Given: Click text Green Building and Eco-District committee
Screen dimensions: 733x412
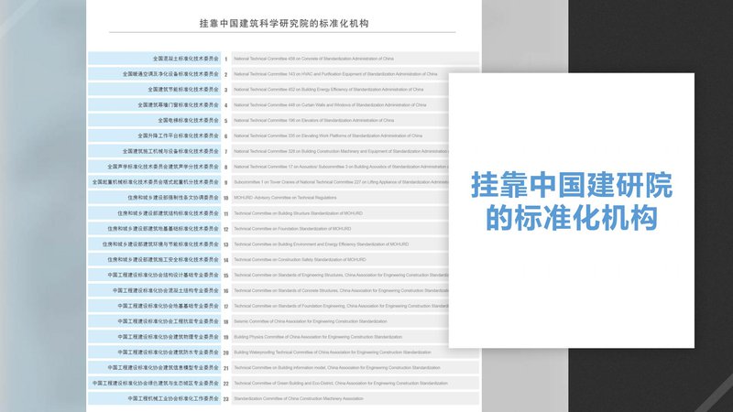Looking at the screenshot, I should tap(341, 384).
